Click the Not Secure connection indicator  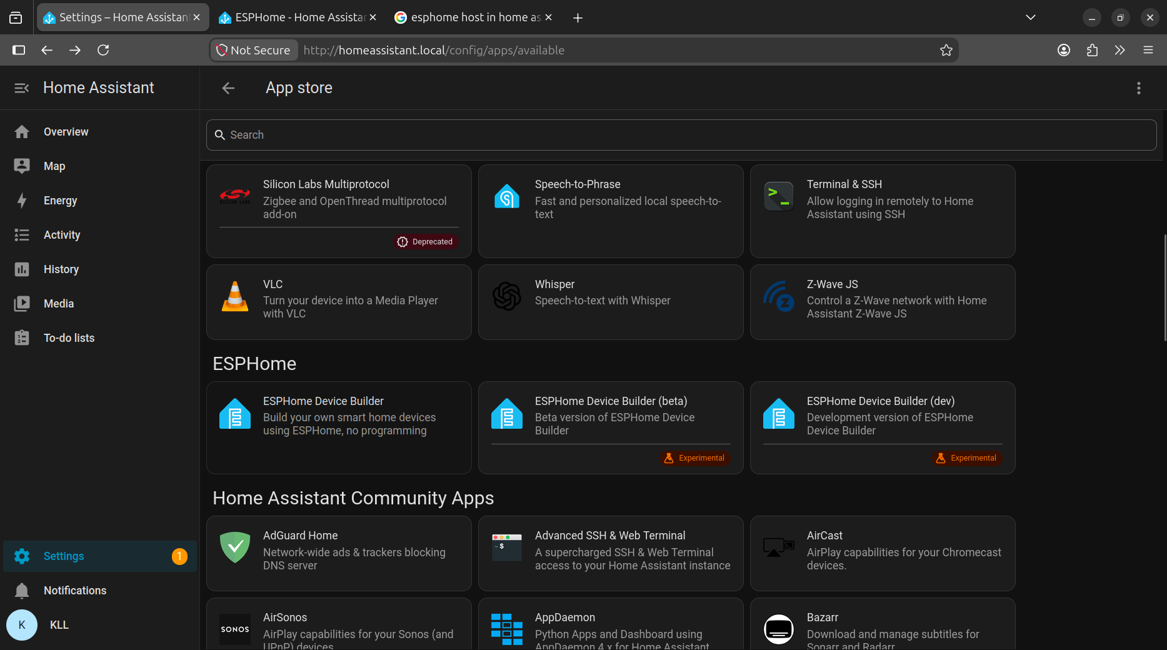coord(254,50)
